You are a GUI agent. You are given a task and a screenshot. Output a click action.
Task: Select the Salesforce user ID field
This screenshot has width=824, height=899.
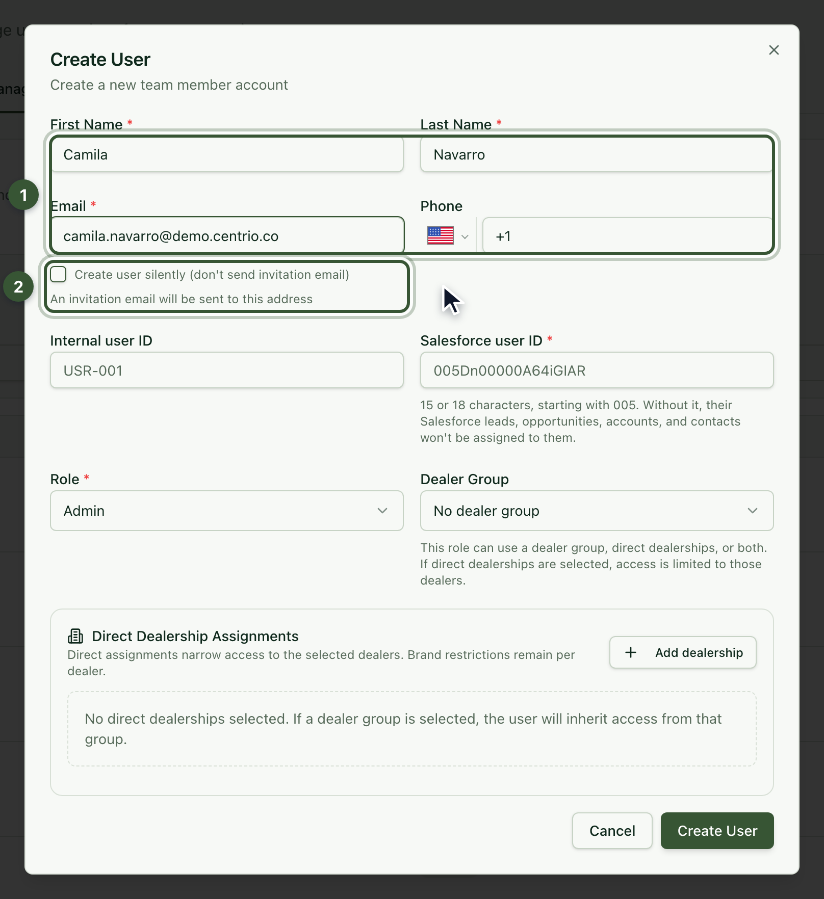tap(597, 371)
